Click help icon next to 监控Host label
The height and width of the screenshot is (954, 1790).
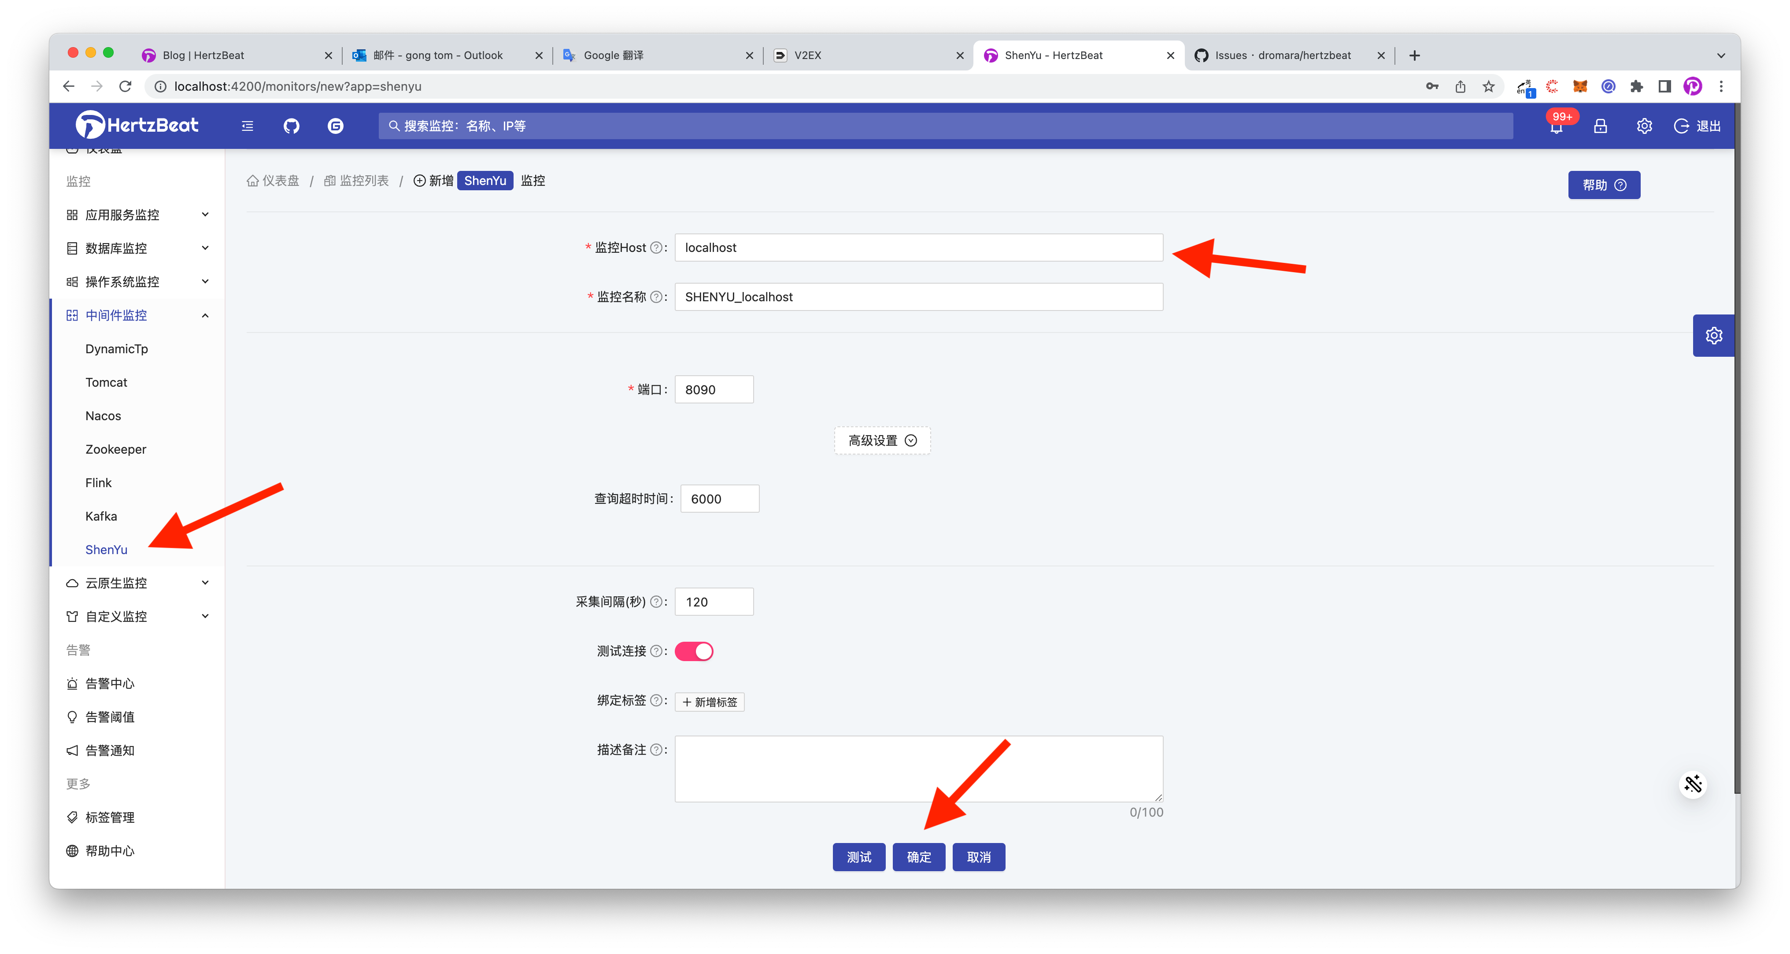click(655, 248)
